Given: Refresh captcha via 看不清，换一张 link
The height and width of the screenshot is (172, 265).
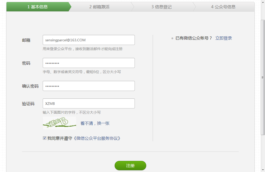Looking at the screenshot, I should (95, 123).
